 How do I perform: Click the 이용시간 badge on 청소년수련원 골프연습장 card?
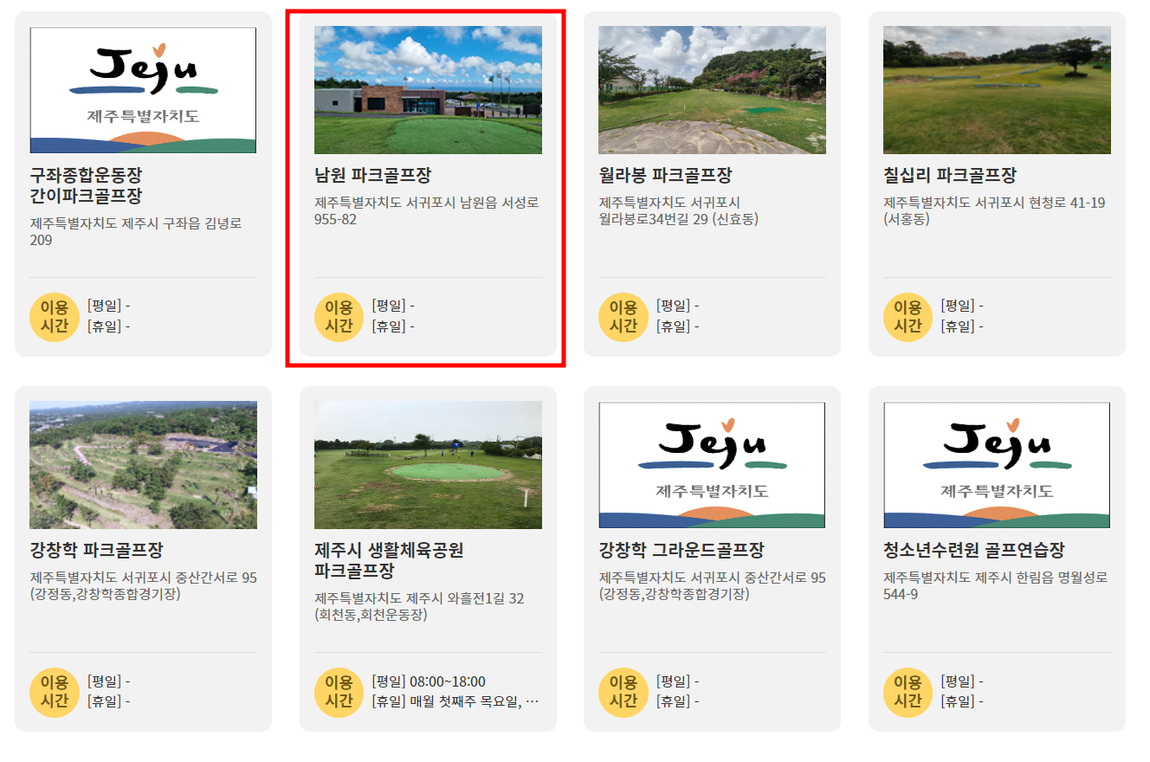tap(907, 691)
